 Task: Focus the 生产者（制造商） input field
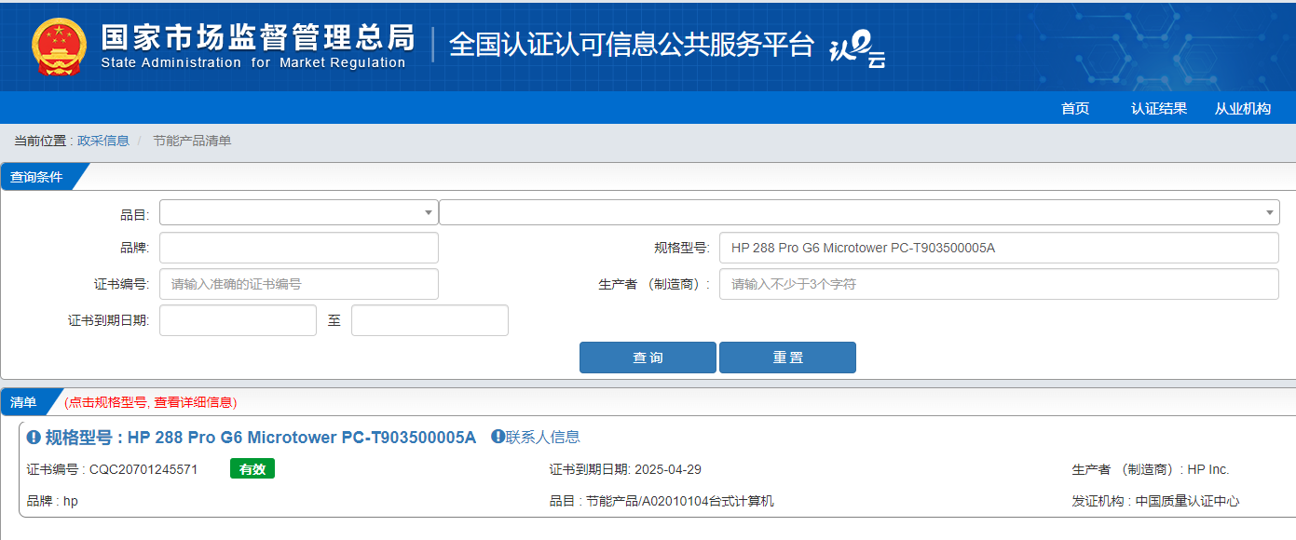pos(999,284)
